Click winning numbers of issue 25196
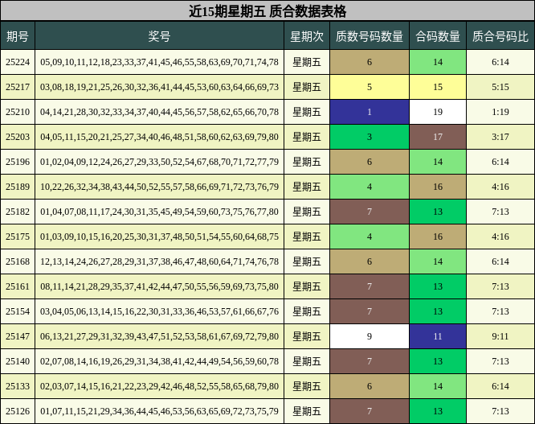This screenshot has width=535, height=424. tap(159, 162)
